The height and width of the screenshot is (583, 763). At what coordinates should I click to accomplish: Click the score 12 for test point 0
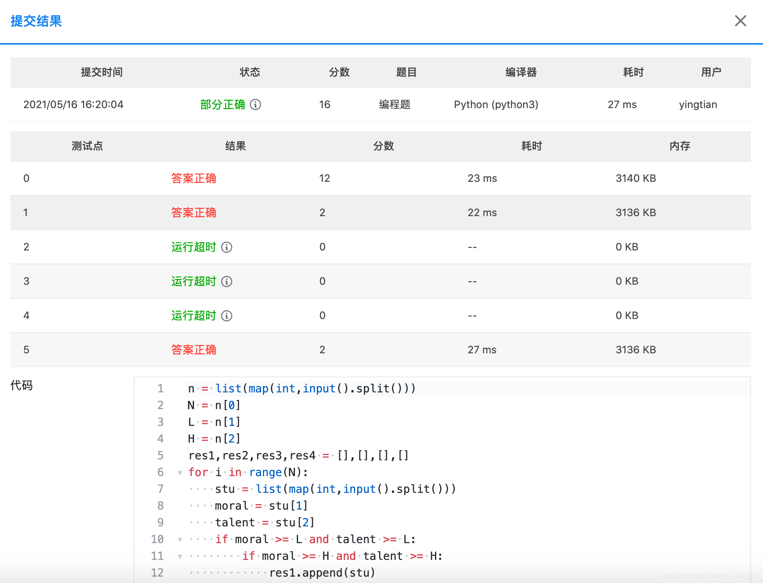[x=324, y=178]
